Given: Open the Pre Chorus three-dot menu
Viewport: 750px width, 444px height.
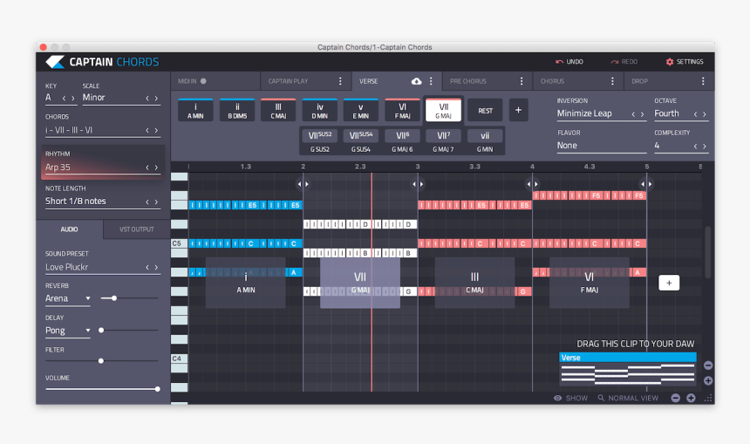Looking at the screenshot, I should [x=522, y=81].
